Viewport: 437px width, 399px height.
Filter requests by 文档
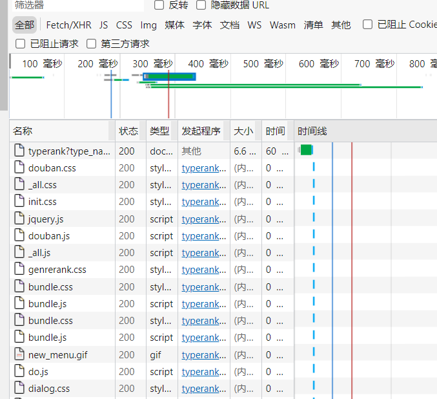(230, 25)
